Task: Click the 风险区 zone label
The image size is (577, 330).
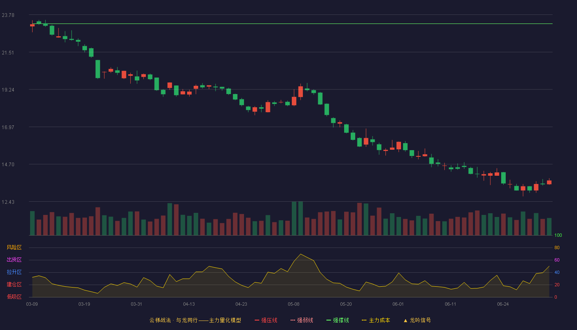Action: click(x=14, y=247)
